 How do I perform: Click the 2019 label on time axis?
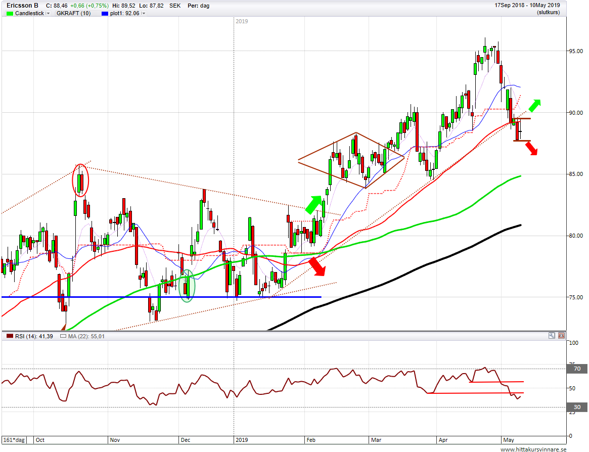[x=242, y=439]
